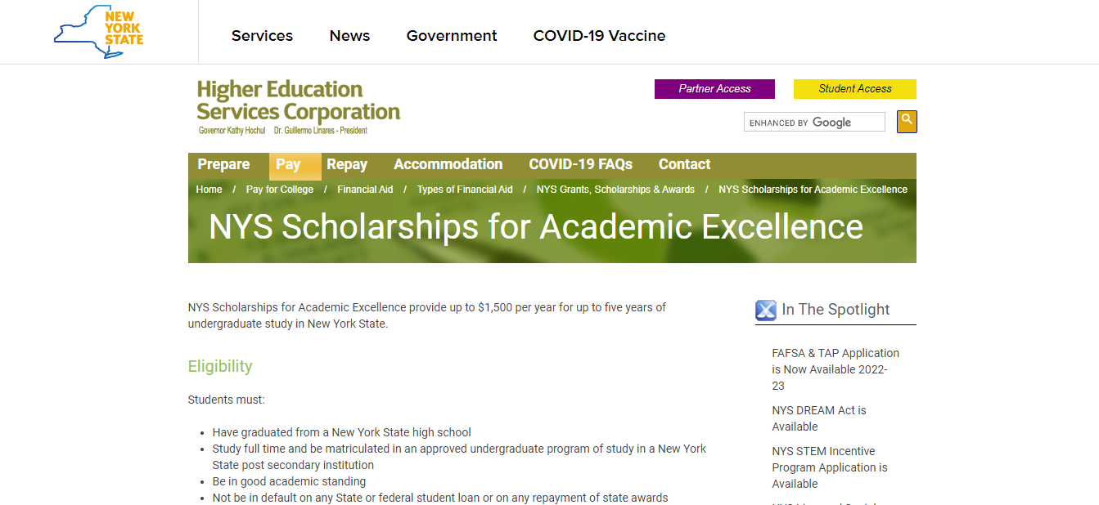Go to the News section

349,36
